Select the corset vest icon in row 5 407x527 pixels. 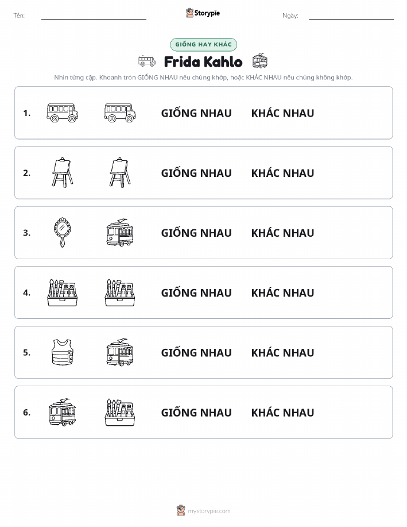(x=63, y=352)
